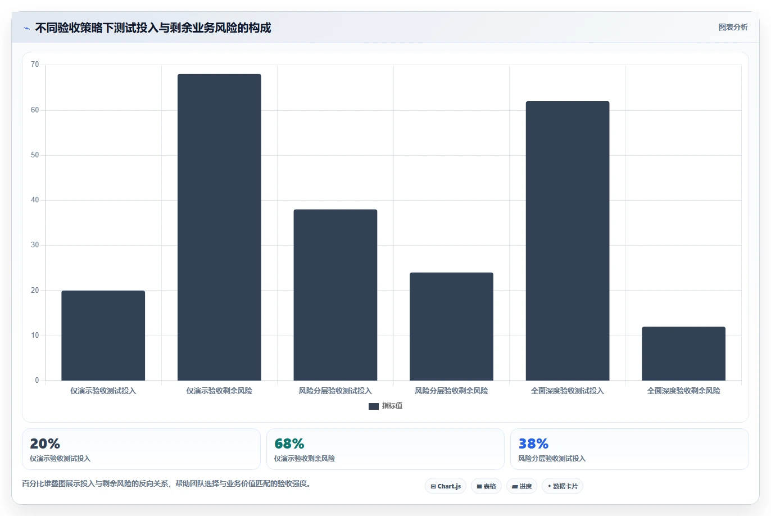The width and height of the screenshot is (771, 516).
Task: Click the x-axis label 仅演示验收测试投入
Action: [103, 391]
